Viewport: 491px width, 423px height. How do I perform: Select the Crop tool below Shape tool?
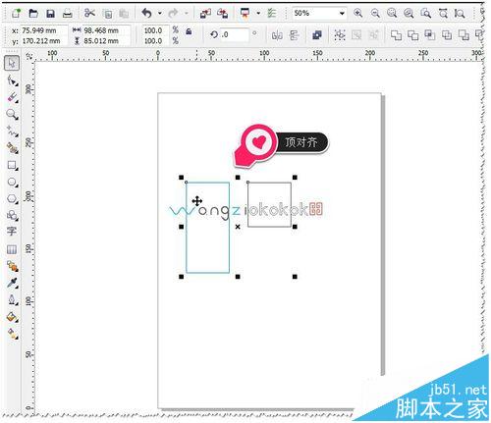tap(13, 97)
